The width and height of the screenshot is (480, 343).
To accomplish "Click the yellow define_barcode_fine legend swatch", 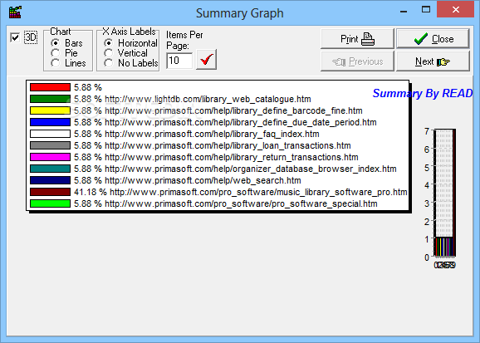I will click(x=50, y=110).
